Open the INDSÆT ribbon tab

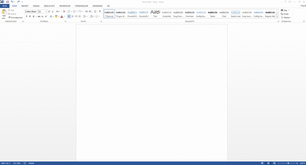click(25, 6)
